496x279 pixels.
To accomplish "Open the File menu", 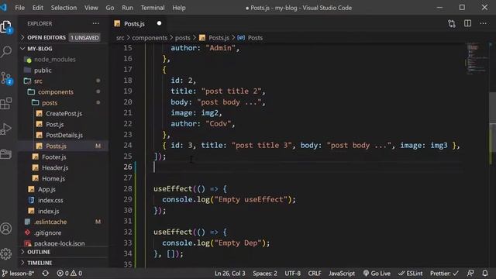I will (x=19, y=8).
